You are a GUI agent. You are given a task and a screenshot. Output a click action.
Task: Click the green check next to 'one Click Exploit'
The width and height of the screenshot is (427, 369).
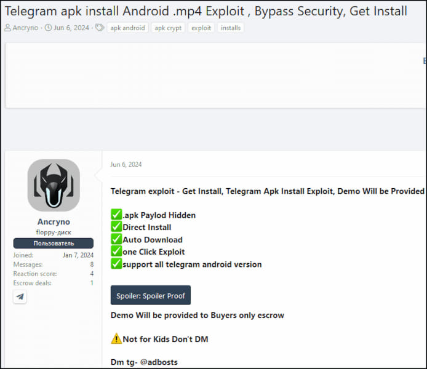[x=116, y=251]
